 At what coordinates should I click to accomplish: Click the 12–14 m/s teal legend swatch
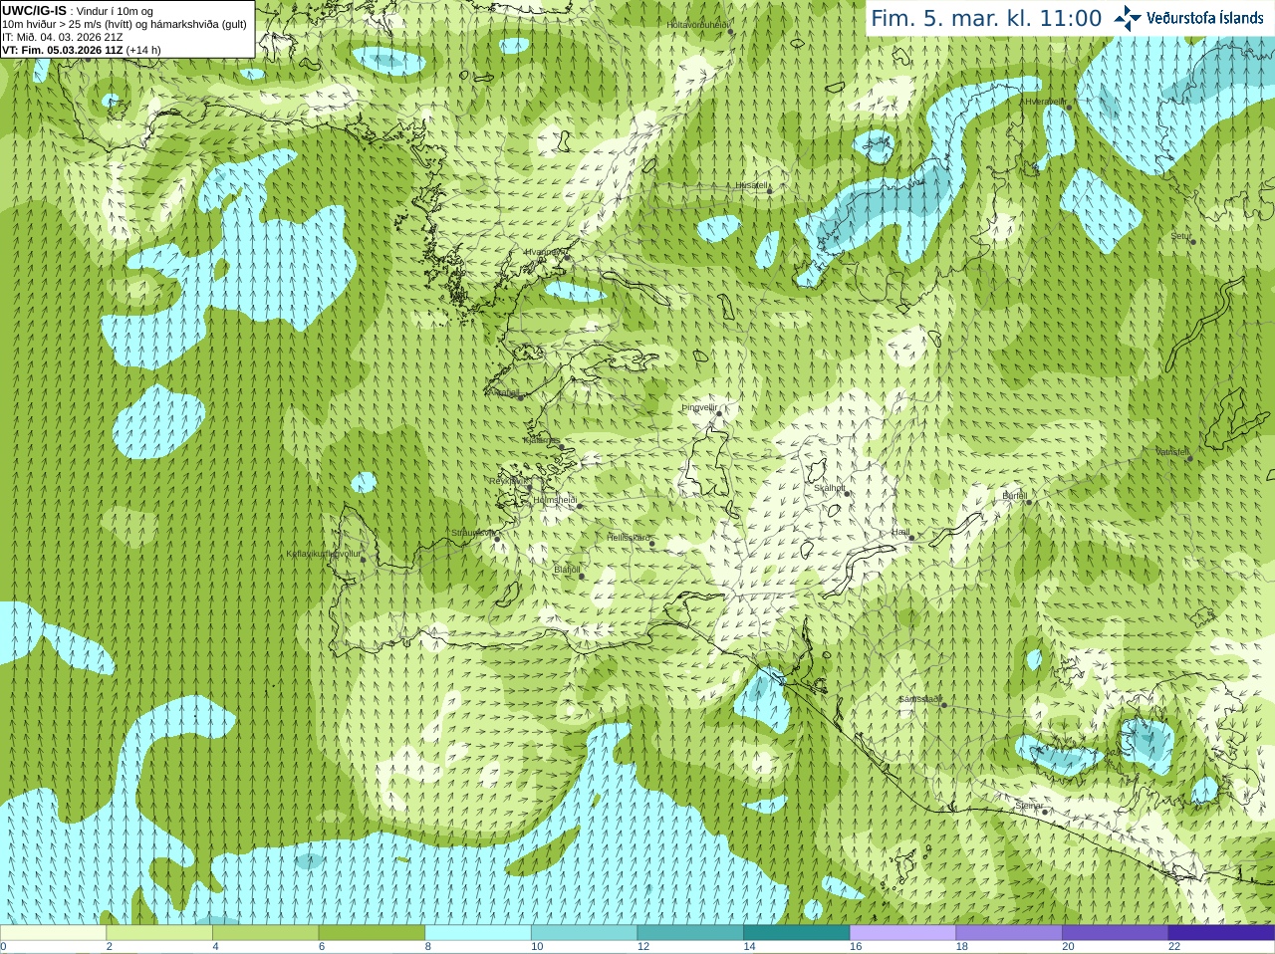click(690, 933)
